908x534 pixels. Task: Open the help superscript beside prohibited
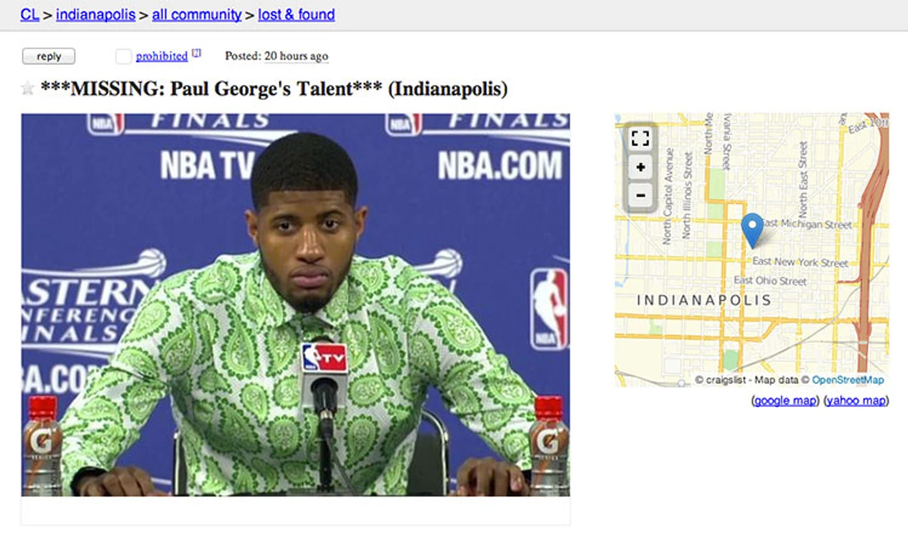pyautogui.click(x=197, y=53)
